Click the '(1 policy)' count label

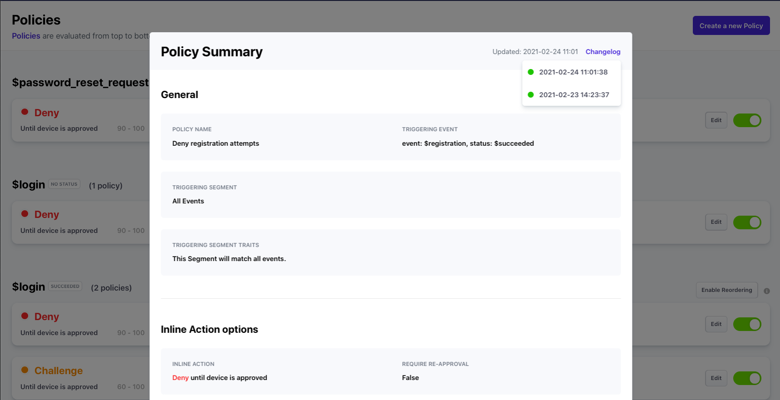(106, 186)
